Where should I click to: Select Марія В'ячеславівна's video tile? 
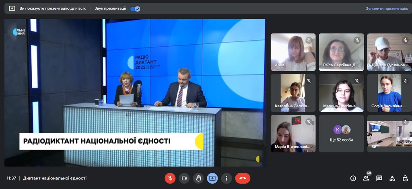(x=293, y=134)
